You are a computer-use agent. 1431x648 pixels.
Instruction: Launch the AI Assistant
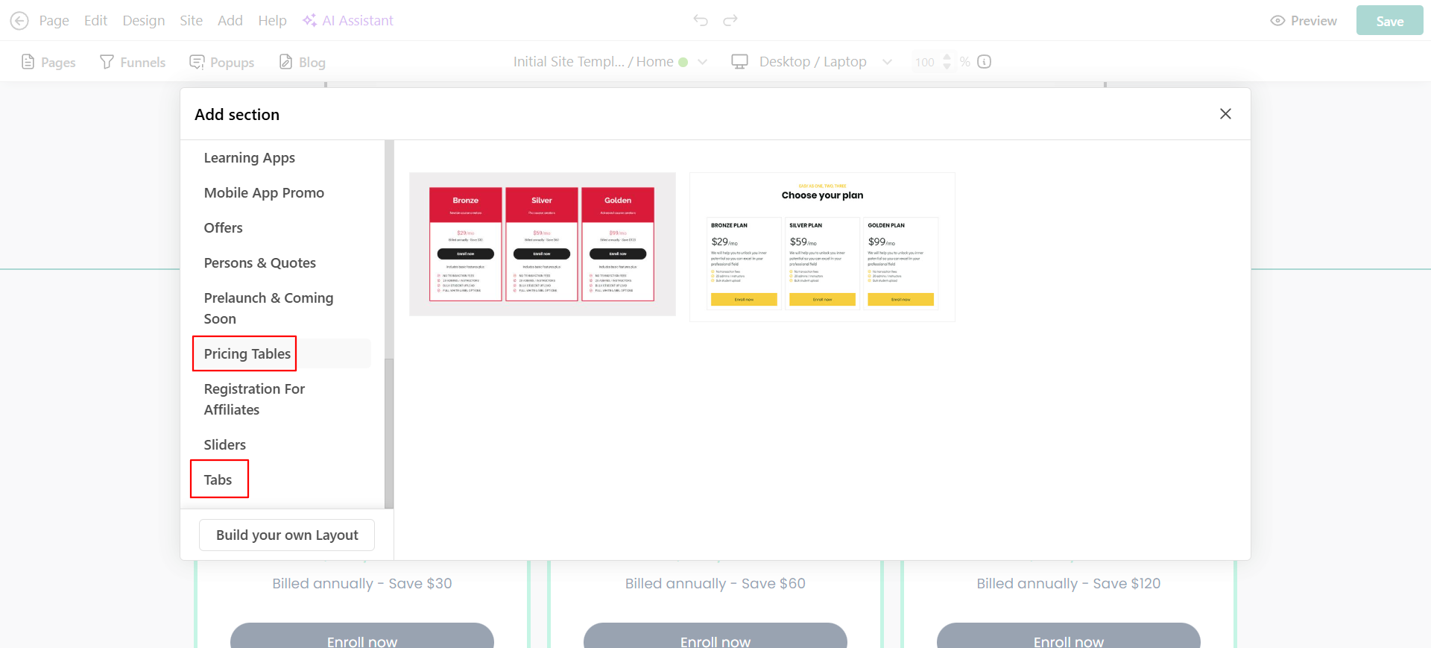pos(348,21)
